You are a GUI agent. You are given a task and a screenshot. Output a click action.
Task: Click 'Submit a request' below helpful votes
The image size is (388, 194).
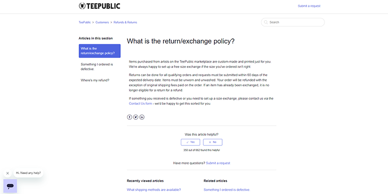[x=218, y=163]
